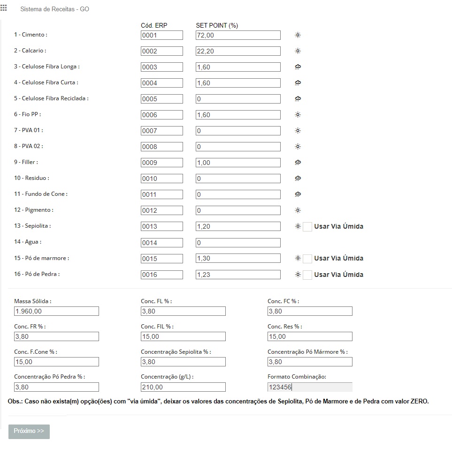
Task: Click the sun icon beside Calcario
Action: click(298, 51)
